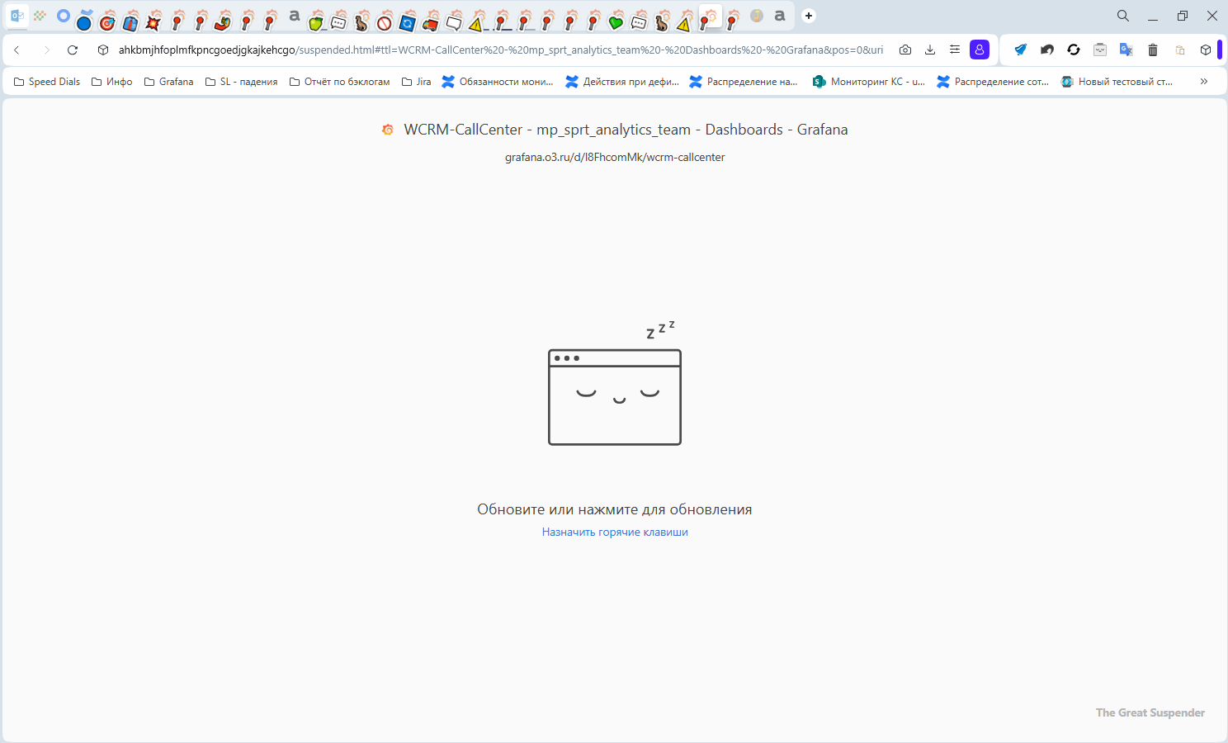Open the purple profile account button
This screenshot has height=743, width=1228.
(x=980, y=50)
